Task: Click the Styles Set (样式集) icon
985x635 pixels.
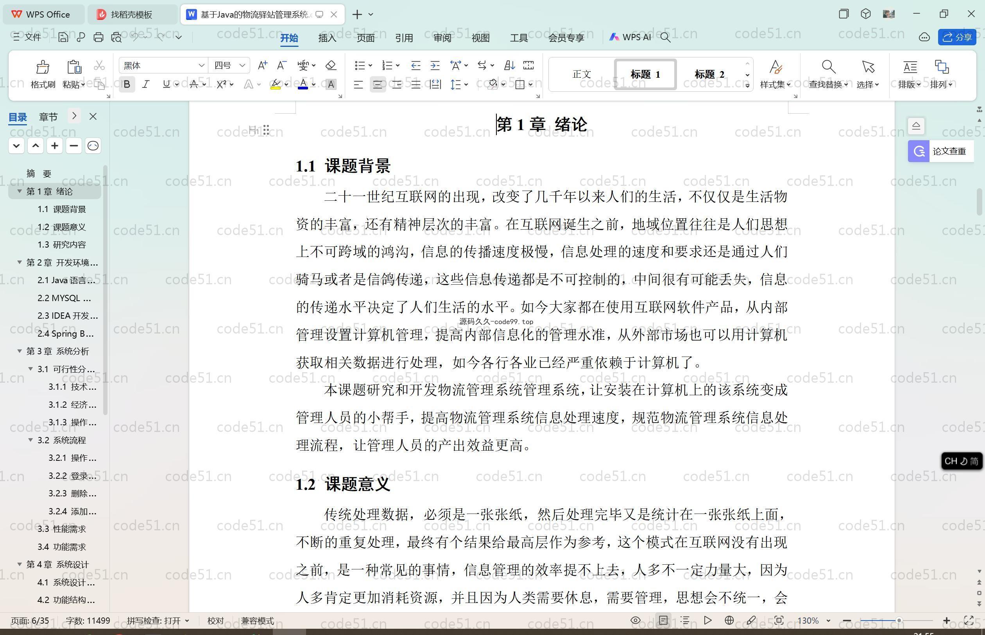Action: (x=775, y=66)
